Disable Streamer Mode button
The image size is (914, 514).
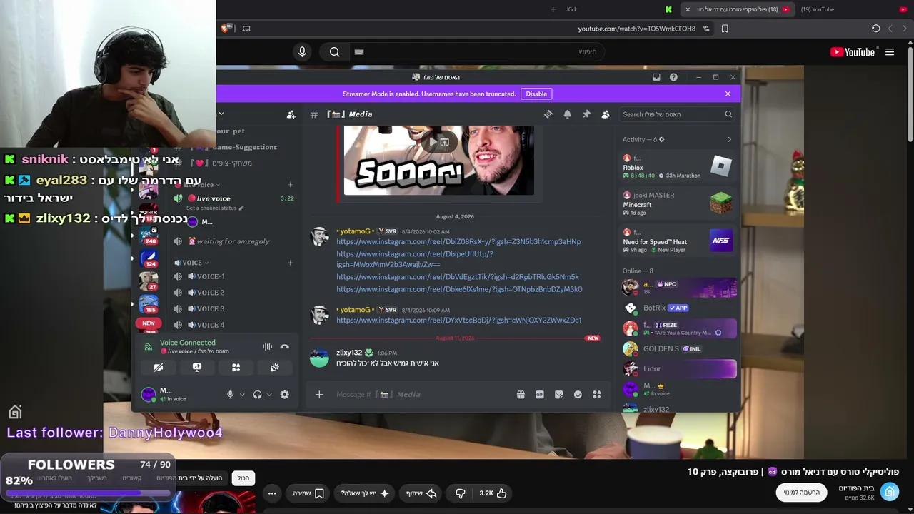pyautogui.click(x=536, y=94)
